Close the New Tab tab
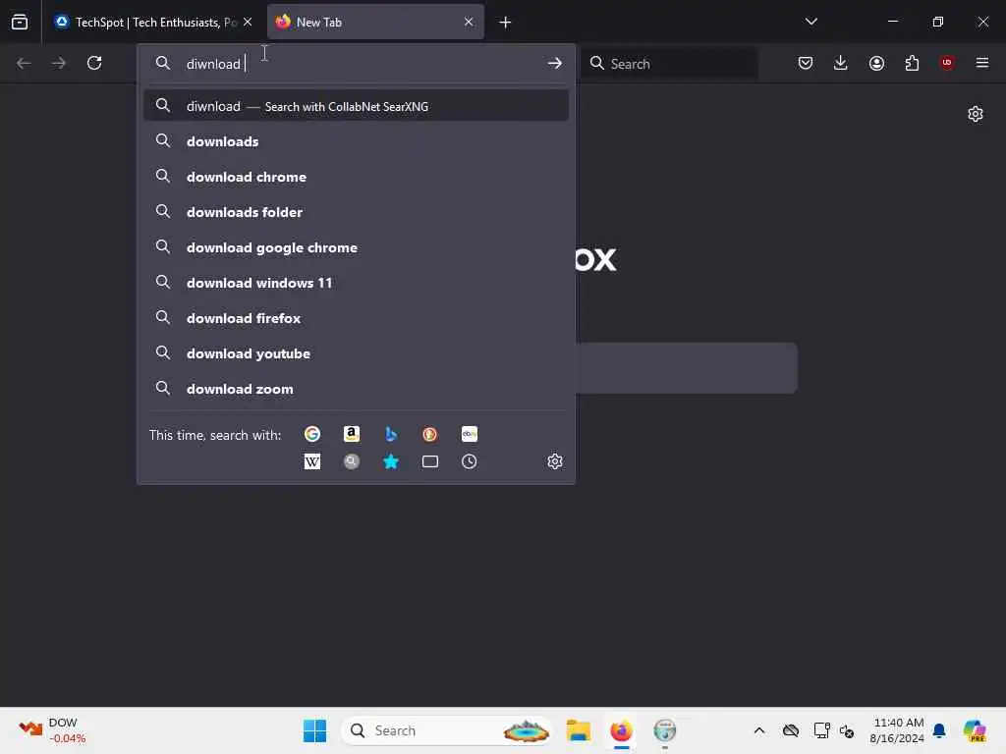The height and width of the screenshot is (754, 1006). (469, 22)
